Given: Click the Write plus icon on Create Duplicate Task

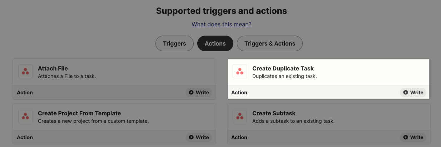Looking at the screenshot, I should tap(406, 93).
